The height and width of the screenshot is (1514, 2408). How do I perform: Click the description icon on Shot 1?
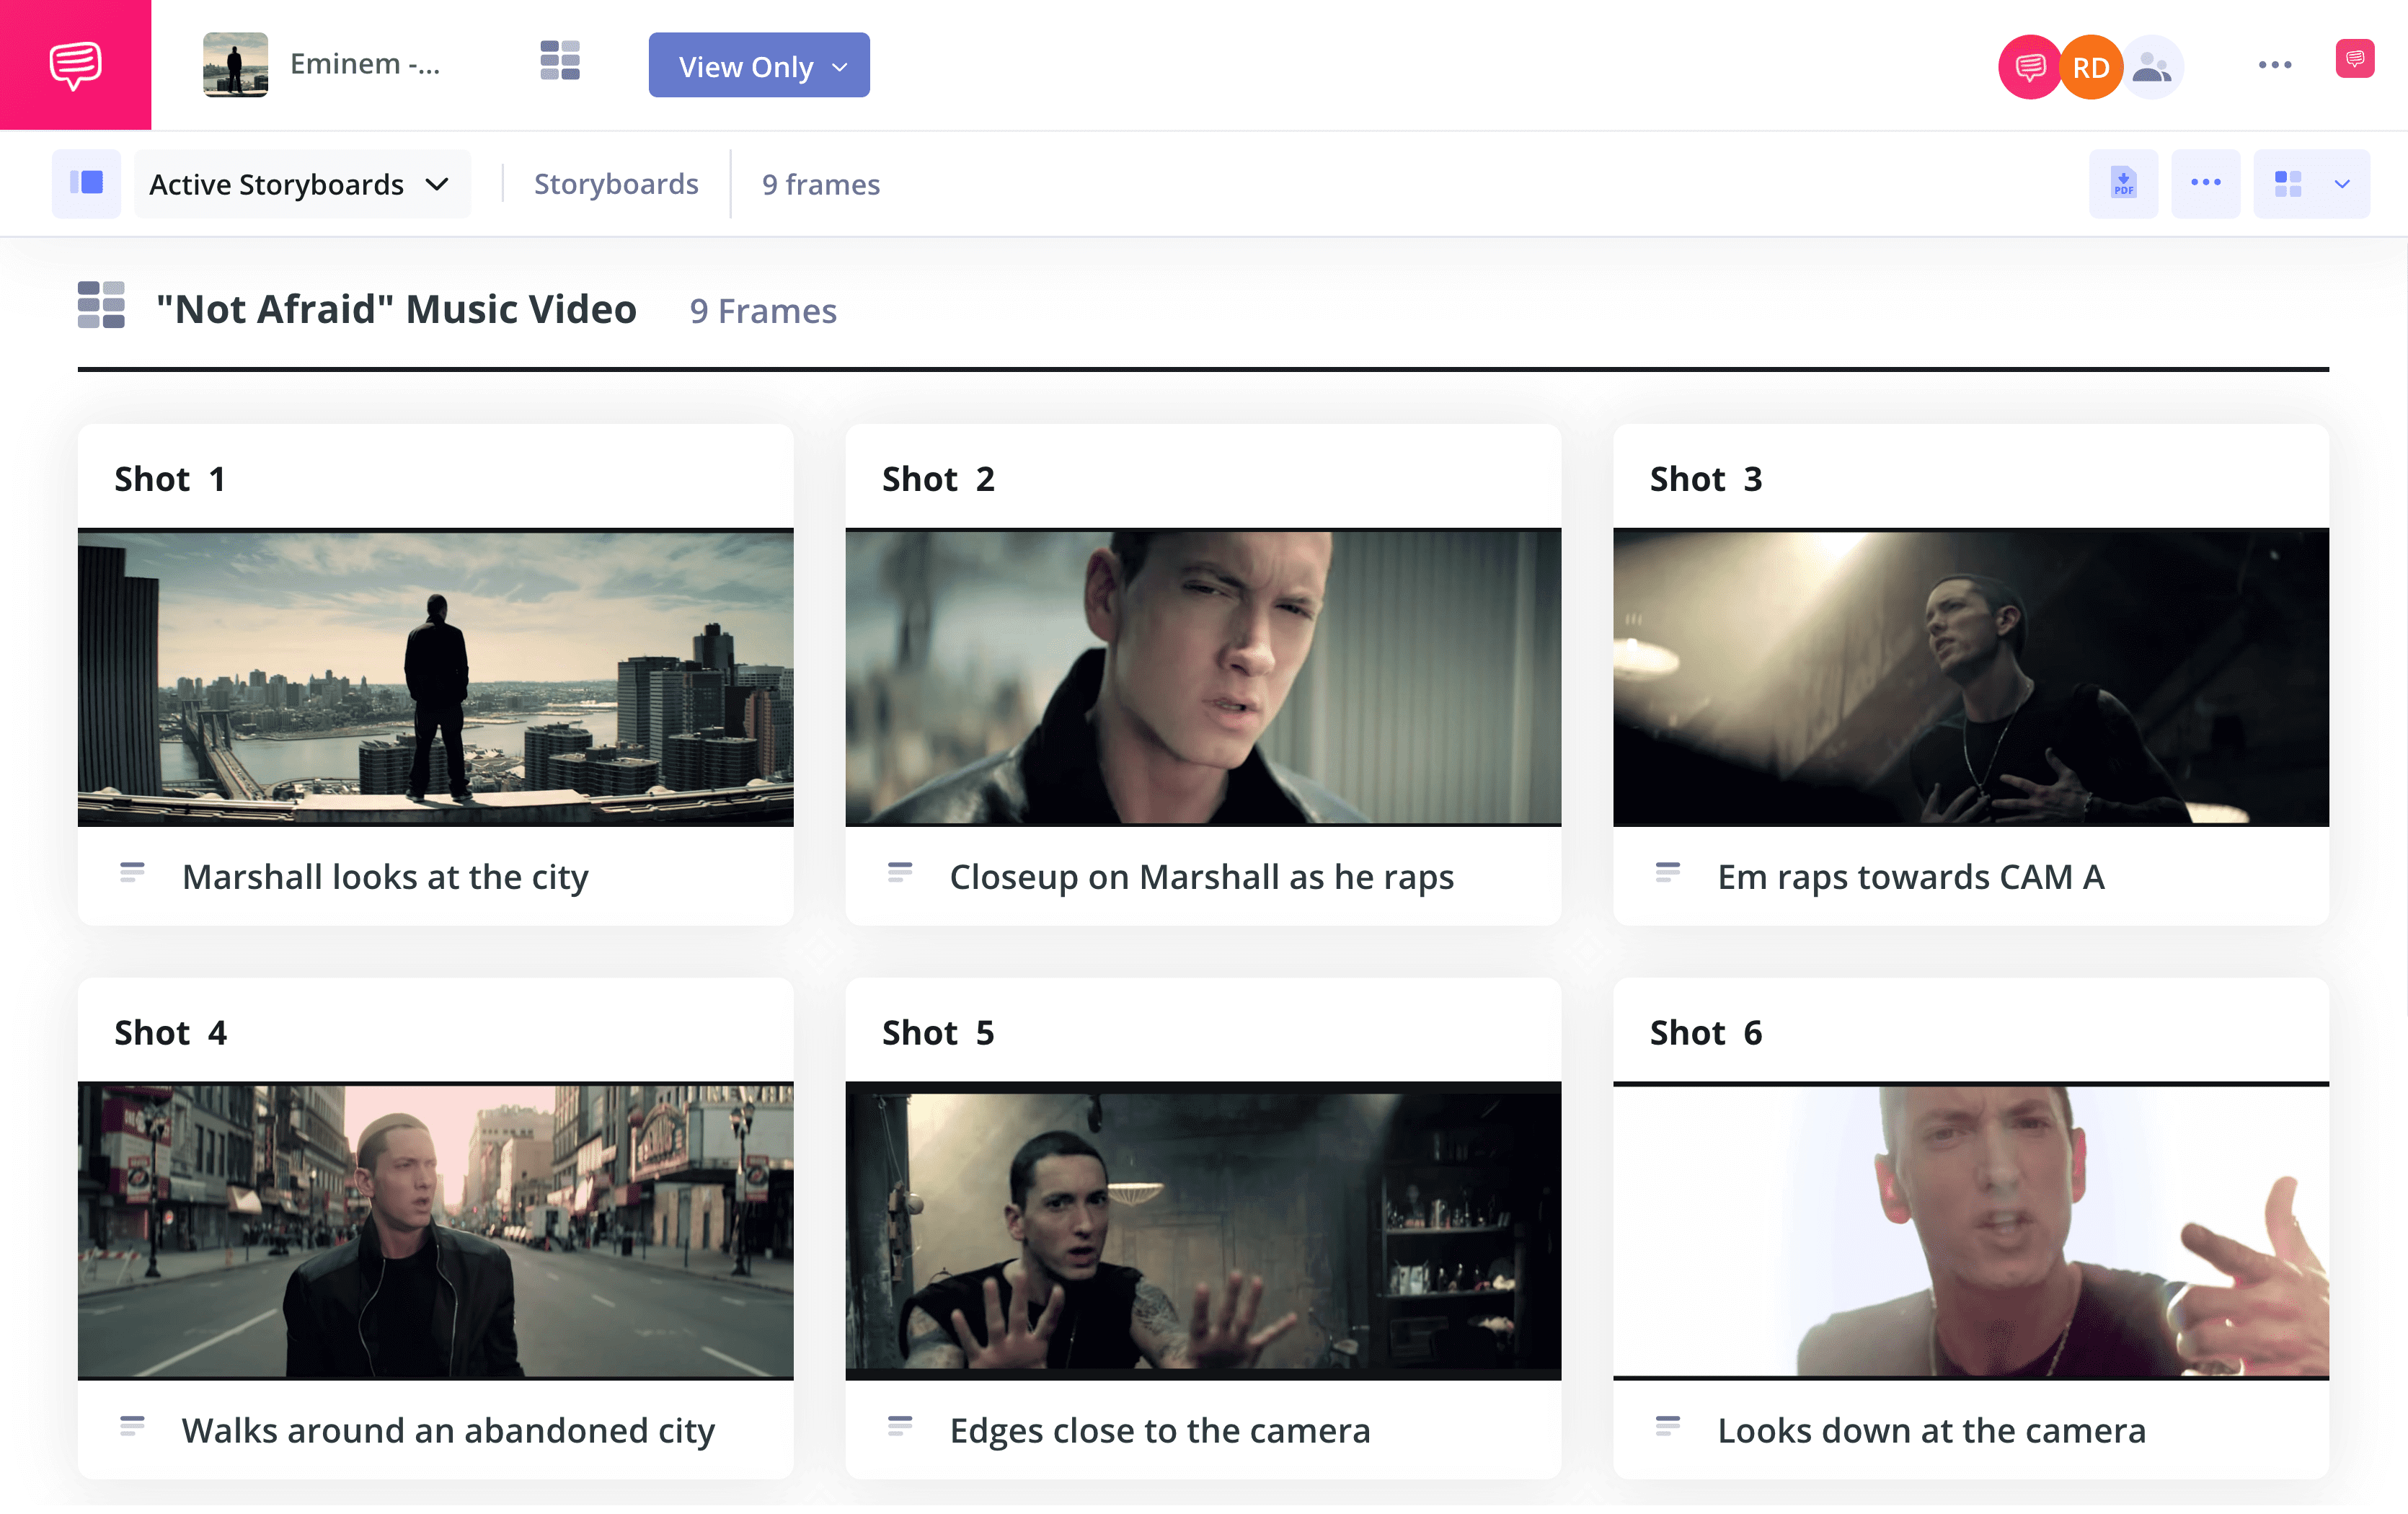(x=132, y=872)
